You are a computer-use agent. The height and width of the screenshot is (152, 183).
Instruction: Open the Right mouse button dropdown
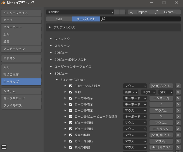pos(148,92)
